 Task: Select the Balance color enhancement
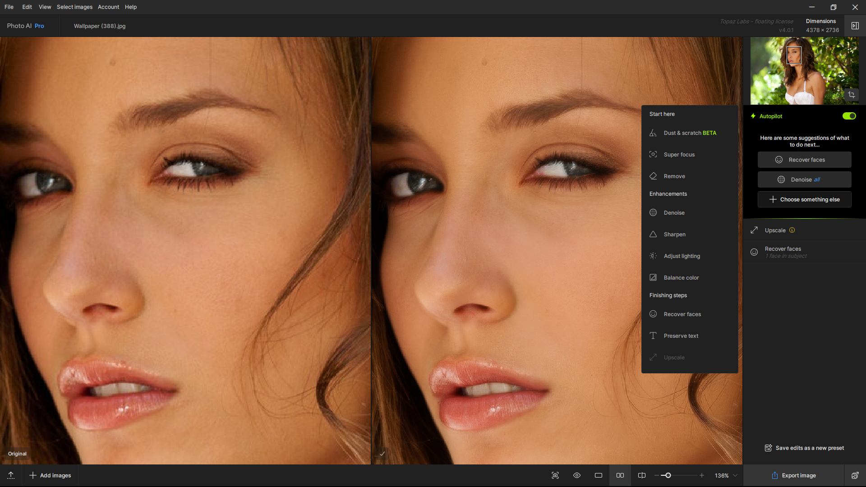coord(681,277)
